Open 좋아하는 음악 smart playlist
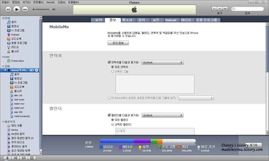Viewport: 269px width, 161px height. pyautogui.click(x=17, y=146)
